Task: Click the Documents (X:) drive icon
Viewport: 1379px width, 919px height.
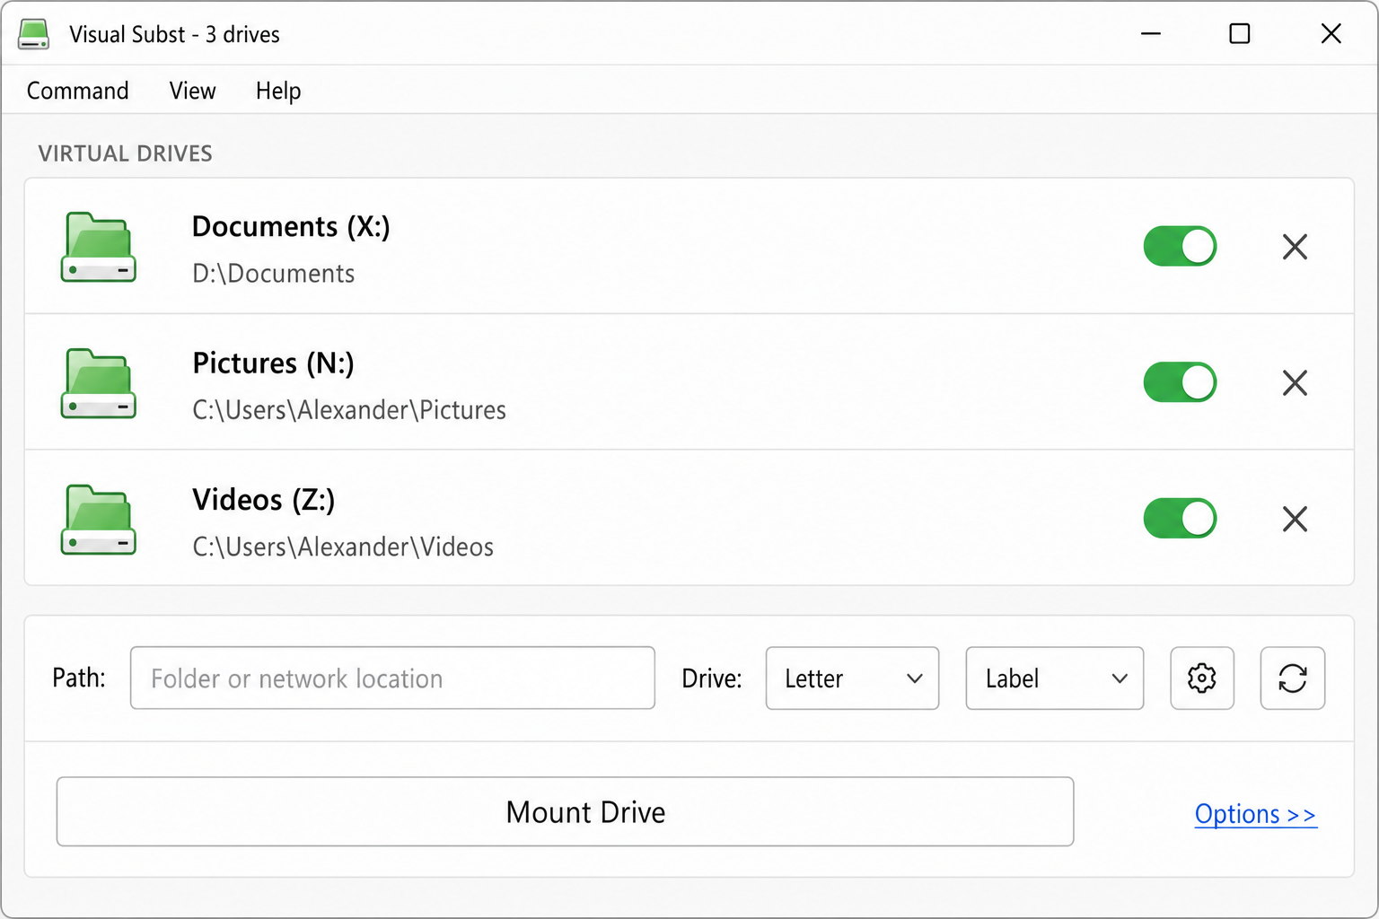Action: (x=99, y=247)
